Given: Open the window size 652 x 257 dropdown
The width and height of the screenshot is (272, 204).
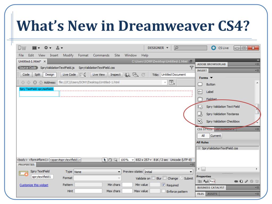Looking at the screenshot, I should point(143,160).
